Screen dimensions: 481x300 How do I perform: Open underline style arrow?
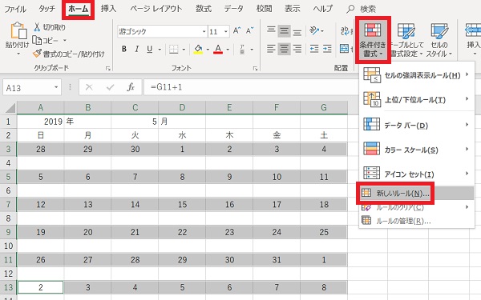[x=160, y=49]
